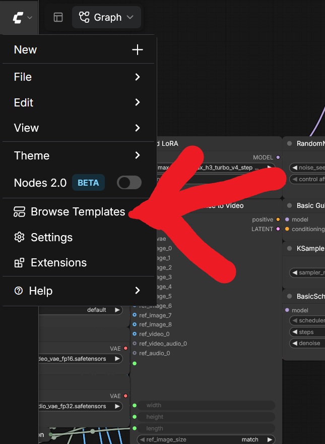Collapse the Basic Guider node dot

(x=289, y=205)
